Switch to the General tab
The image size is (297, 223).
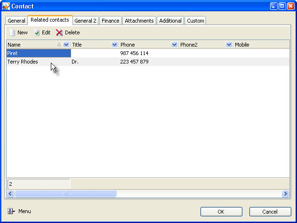pos(16,21)
